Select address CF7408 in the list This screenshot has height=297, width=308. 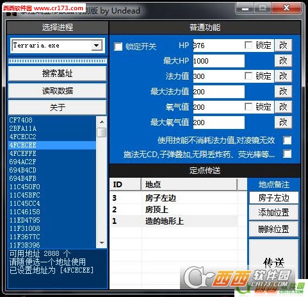[52, 120]
